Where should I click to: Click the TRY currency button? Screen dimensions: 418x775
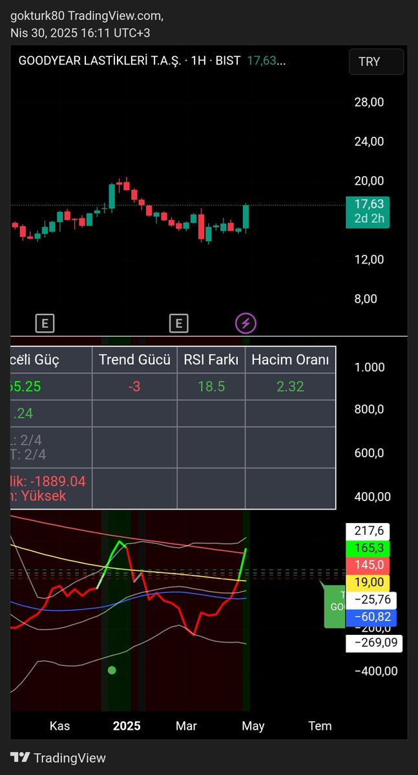377,62
